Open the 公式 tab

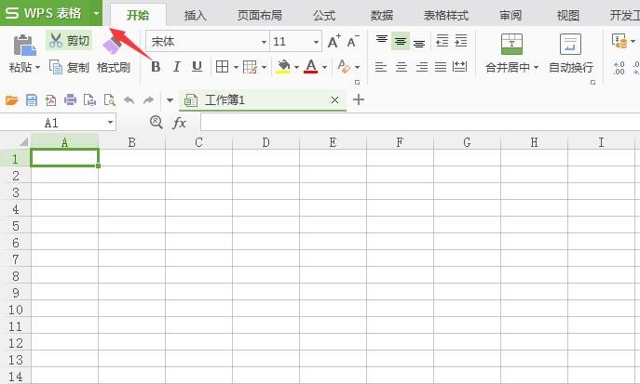pyautogui.click(x=324, y=16)
